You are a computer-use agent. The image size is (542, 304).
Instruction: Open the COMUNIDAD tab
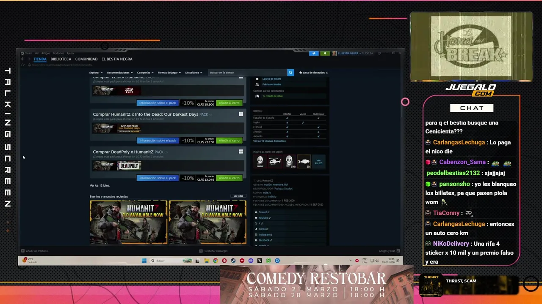(x=86, y=59)
